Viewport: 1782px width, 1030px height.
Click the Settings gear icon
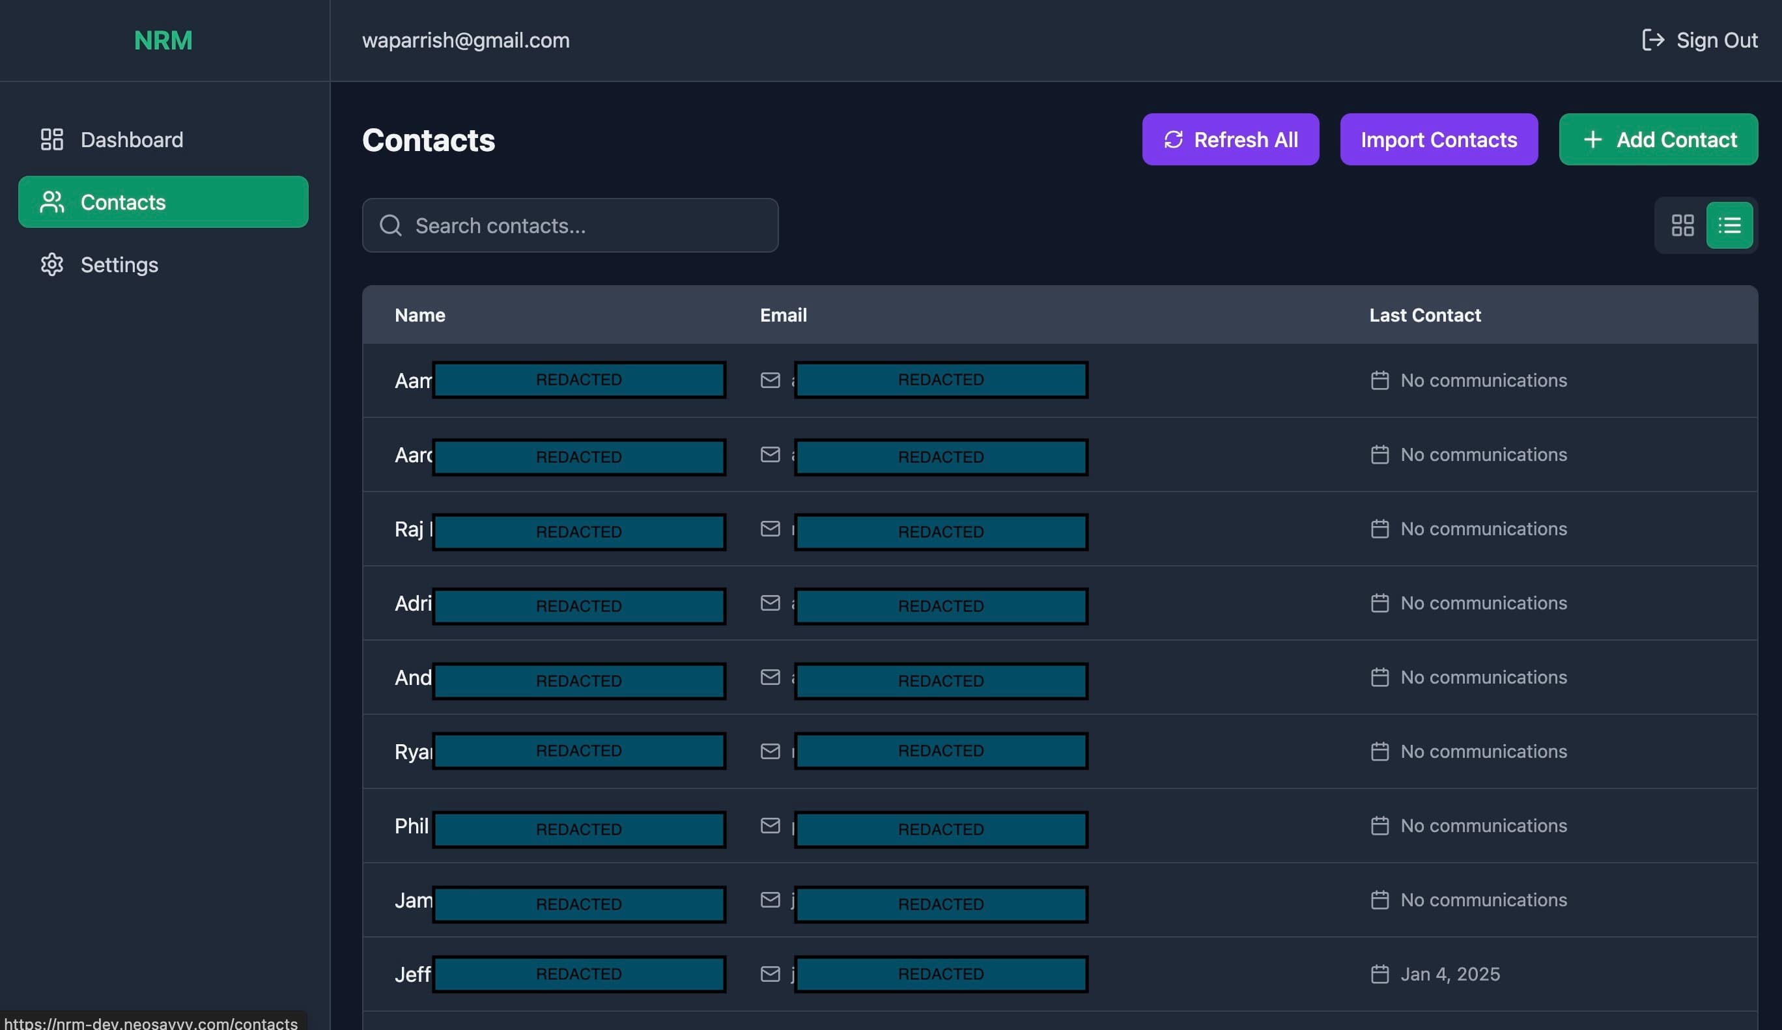pyautogui.click(x=51, y=264)
